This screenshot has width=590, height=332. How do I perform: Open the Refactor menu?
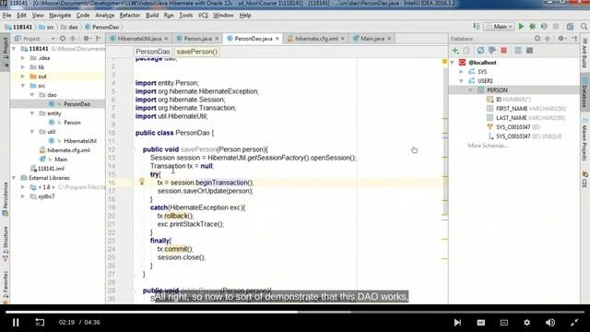point(130,16)
